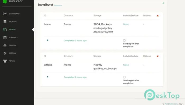Select the Backup copy icon
The height and width of the screenshot is (105, 185).
(x=5, y=29)
